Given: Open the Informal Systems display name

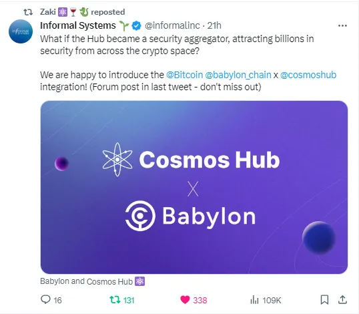Looking at the screenshot, I should click(x=78, y=25).
